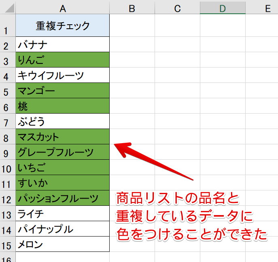Select the highlighted column D header
The width and height of the screenshot is (278, 262).
click(x=223, y=7)
